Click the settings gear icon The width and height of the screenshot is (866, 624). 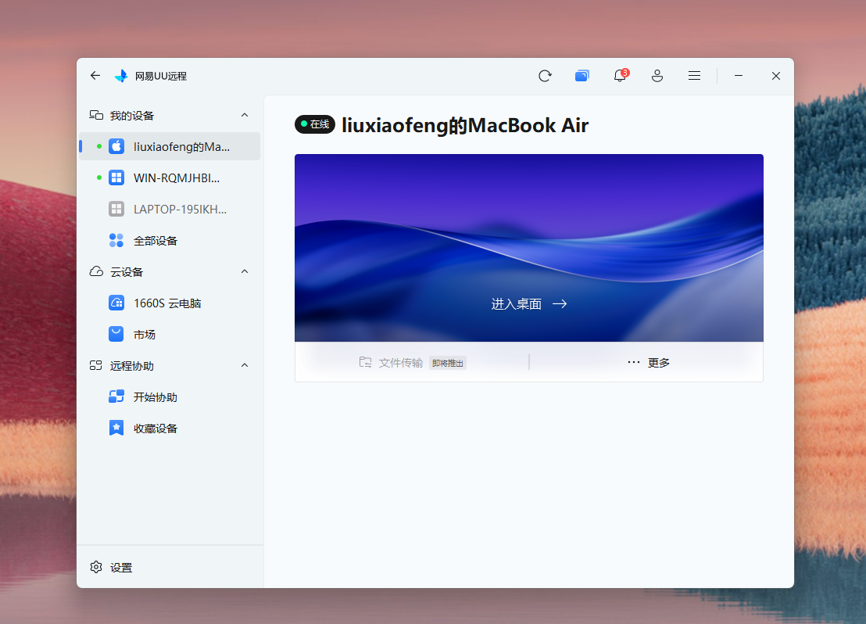click(96, 567)
